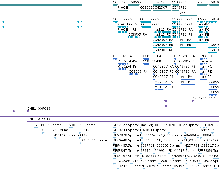Click the RhoGEF4-RA transcript
This screenshot has width=219, height=170.
point(123,27)
